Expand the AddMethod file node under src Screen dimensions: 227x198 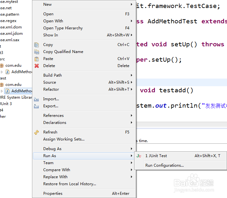[x=2, y=72]
